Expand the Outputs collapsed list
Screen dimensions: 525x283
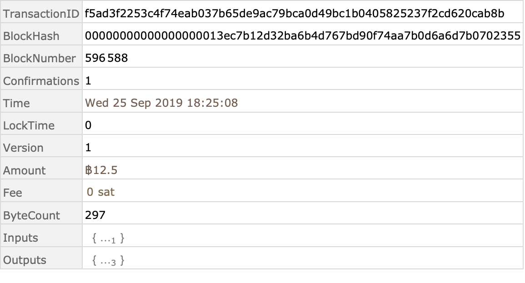tap(108, 261)
